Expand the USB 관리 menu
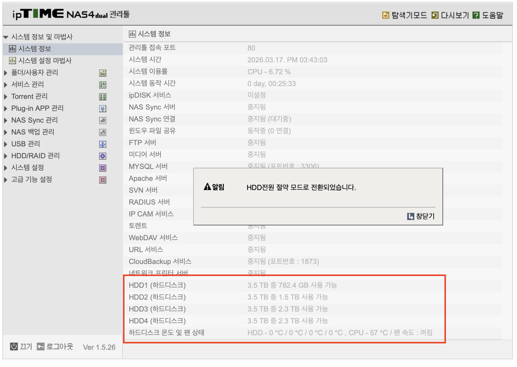Viewport: 517px width, 367px height. pyautogui.click(x=6, y=144)
